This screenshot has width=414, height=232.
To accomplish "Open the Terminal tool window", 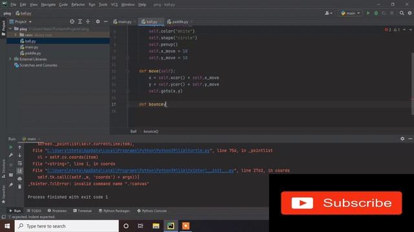I will [x=82, y=211].
